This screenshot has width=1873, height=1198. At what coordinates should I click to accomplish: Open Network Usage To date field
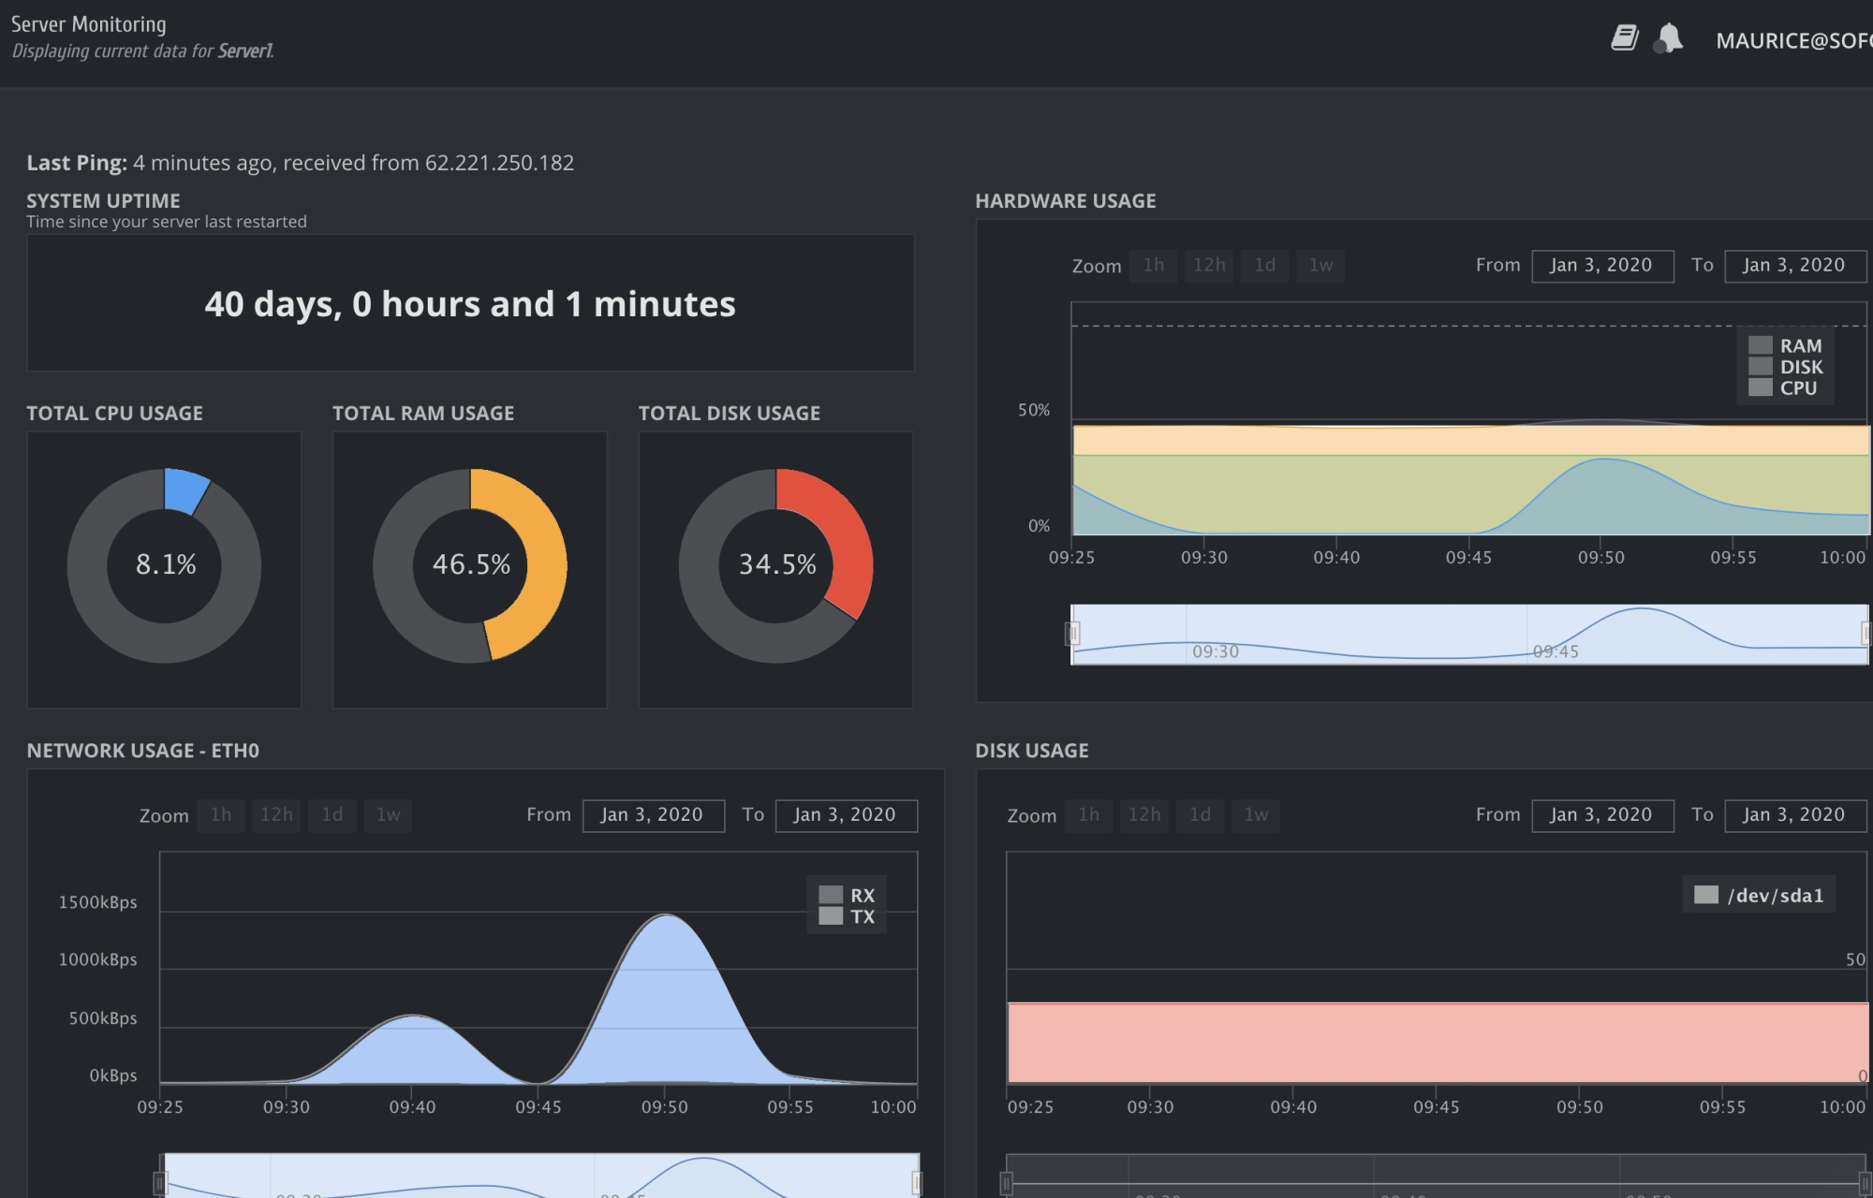[845, 814]
